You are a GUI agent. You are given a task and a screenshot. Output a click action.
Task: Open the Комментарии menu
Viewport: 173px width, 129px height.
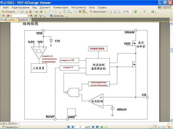61,7
